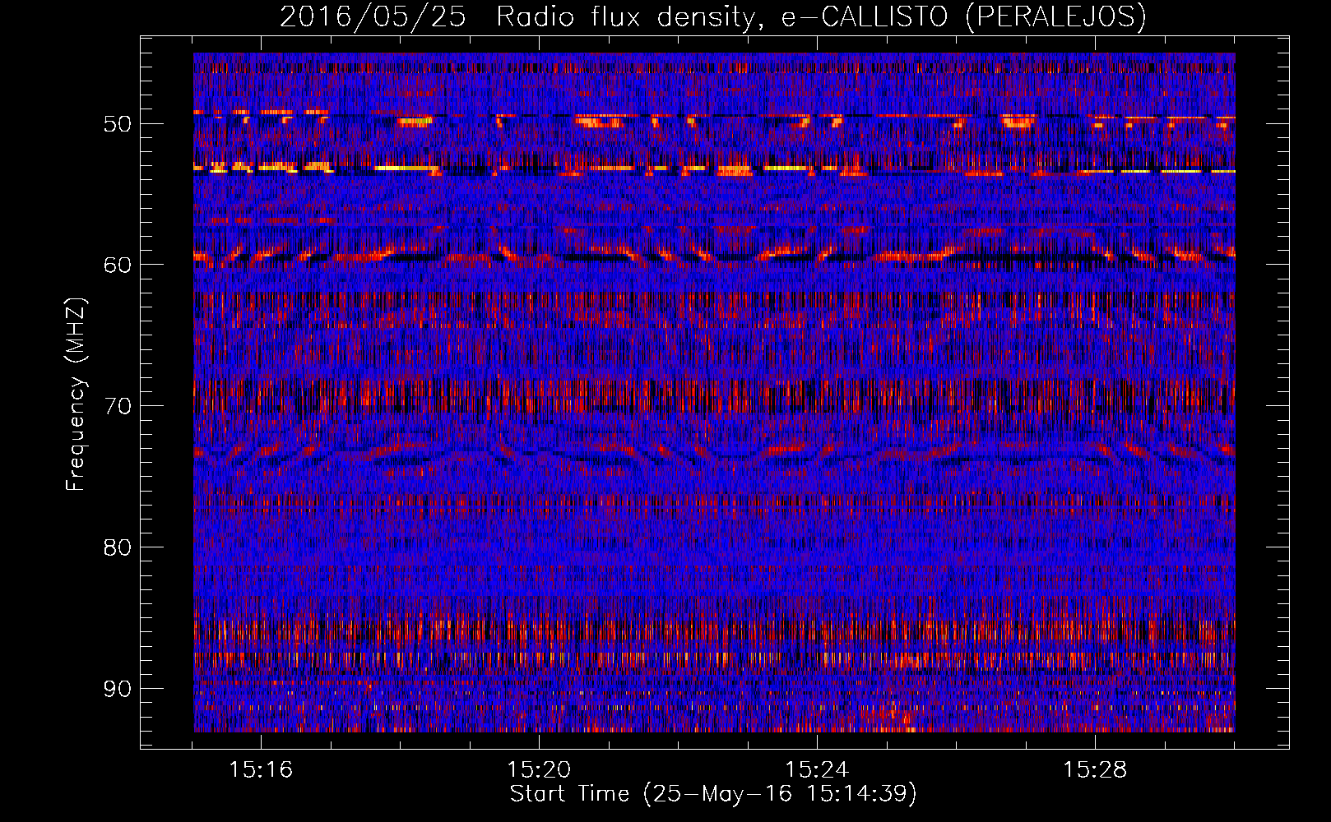Click the '60' frequency tick label
Image resolution: width=1331 pixels, height=822 pixels.
point(117,265)
